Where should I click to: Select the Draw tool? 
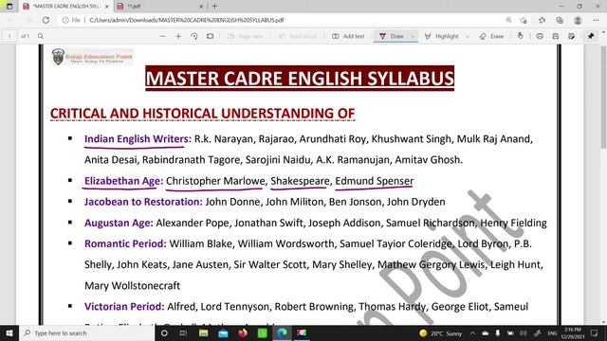392,36
